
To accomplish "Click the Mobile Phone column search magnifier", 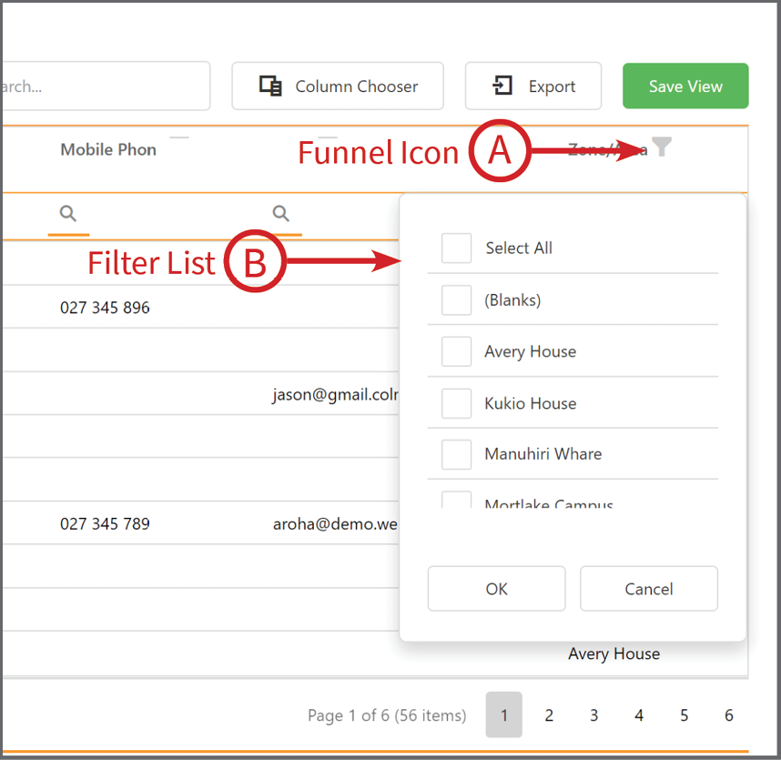I will tap(68, 213).
